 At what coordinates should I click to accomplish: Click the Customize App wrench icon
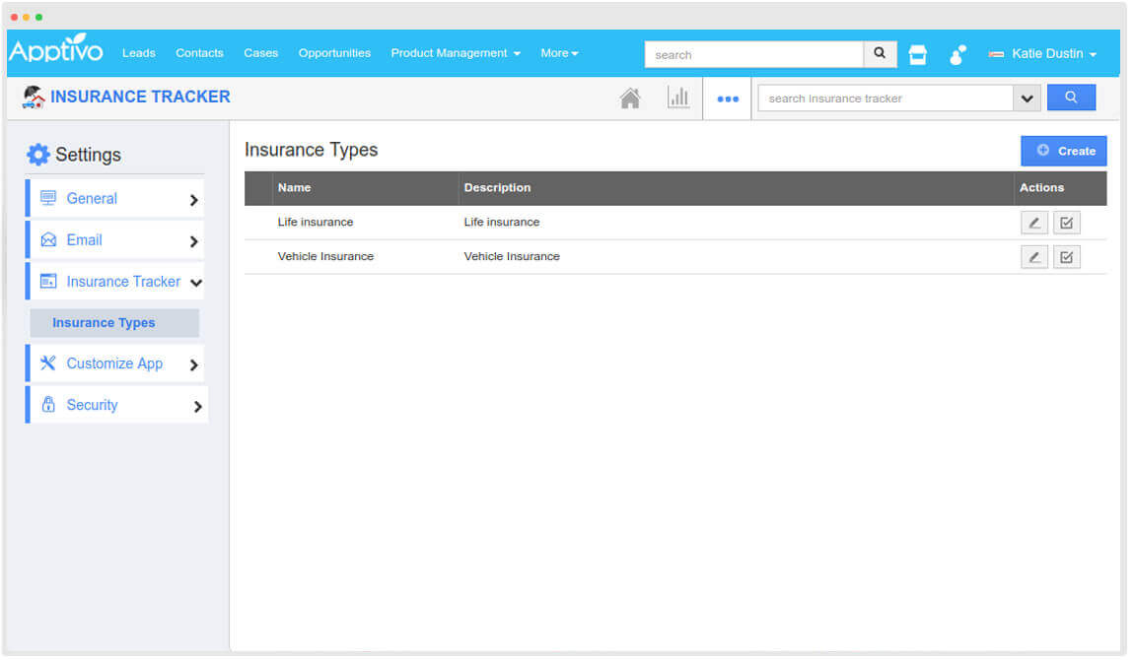(47, 363)
